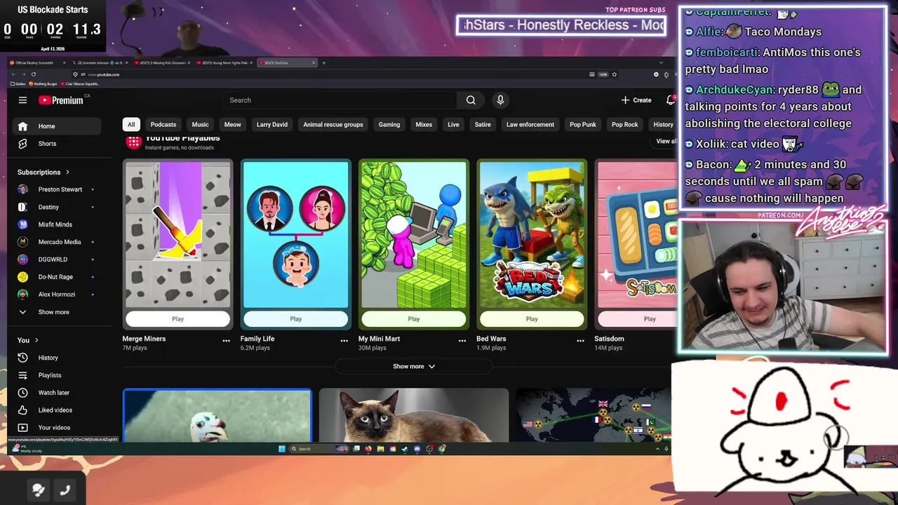Select the Law enforcement filter chip
The width and height of the screenshot is (898, 505).
click(x=530, y=124)
